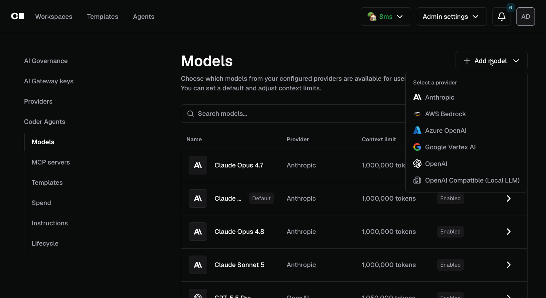Click the Azure OpenAI logo icon
Image resolution: width=546 pixels, height=298 pixels.
417,131
